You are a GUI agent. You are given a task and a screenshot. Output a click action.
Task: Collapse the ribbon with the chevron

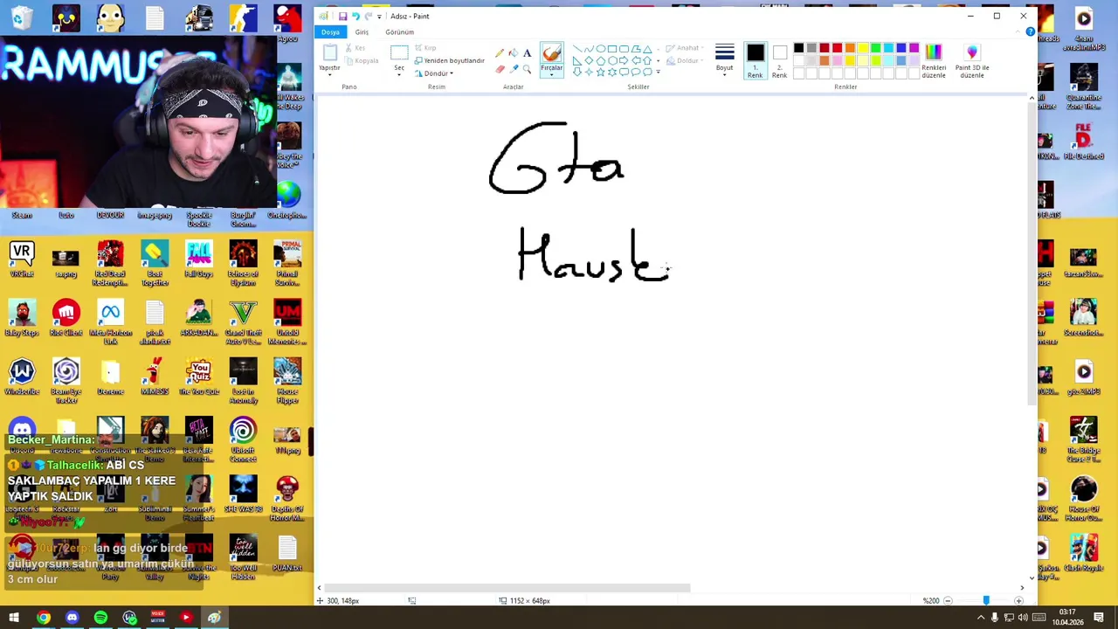1019,31
